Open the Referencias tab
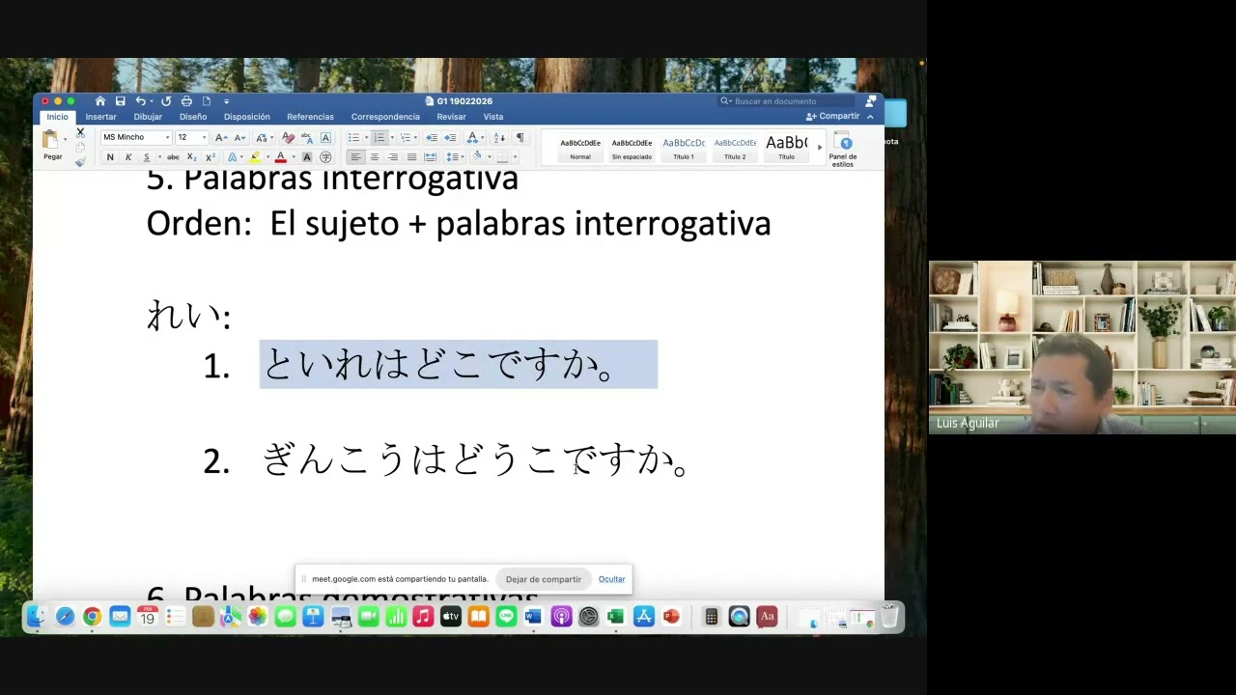The width and height of the screenshot is (1236, 695). pos(310,117)
